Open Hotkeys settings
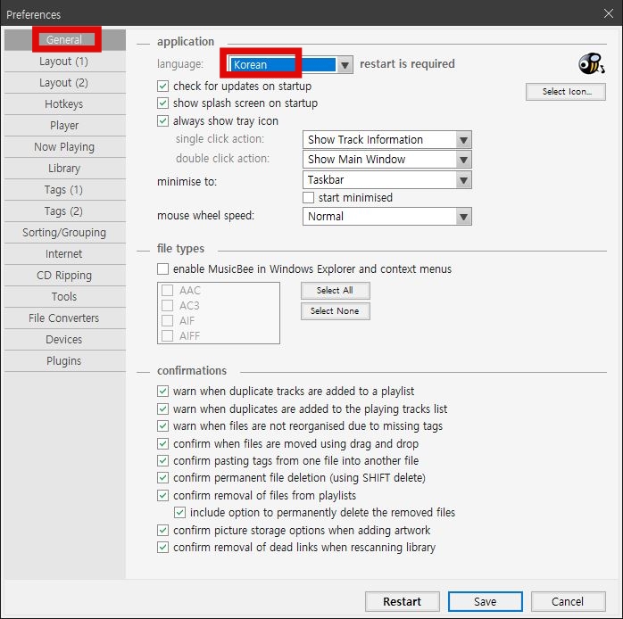The image size is (623, 619). (x=65, y=104)
